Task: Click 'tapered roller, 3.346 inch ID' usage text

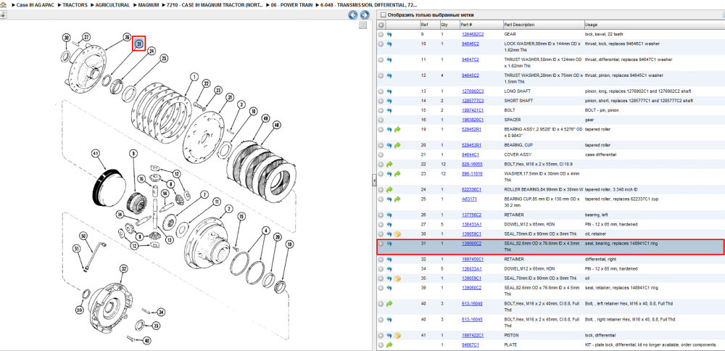Action: (x=610, y=189)
